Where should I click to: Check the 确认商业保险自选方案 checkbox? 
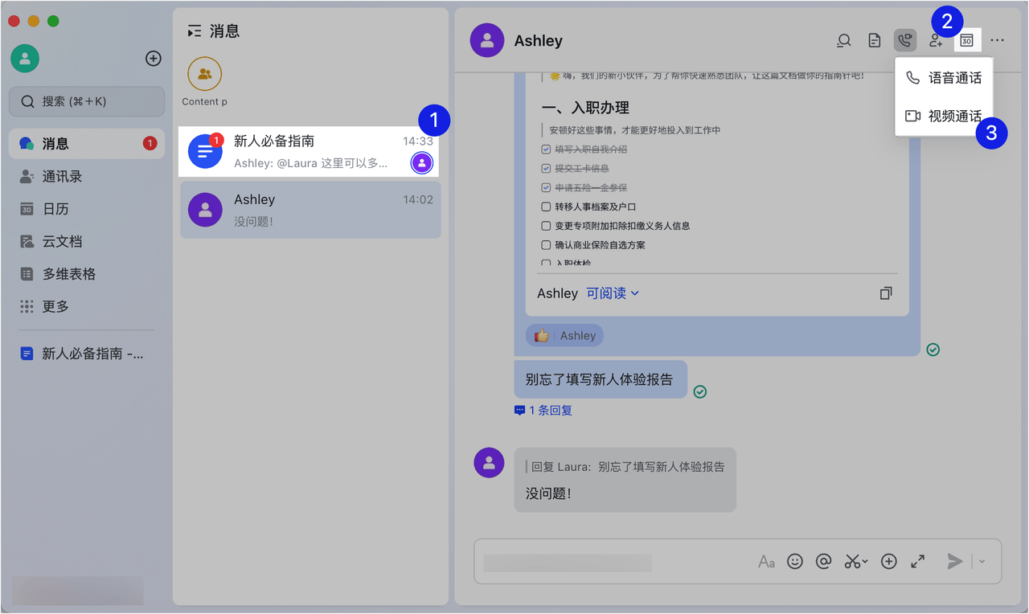tap(547, 245)
